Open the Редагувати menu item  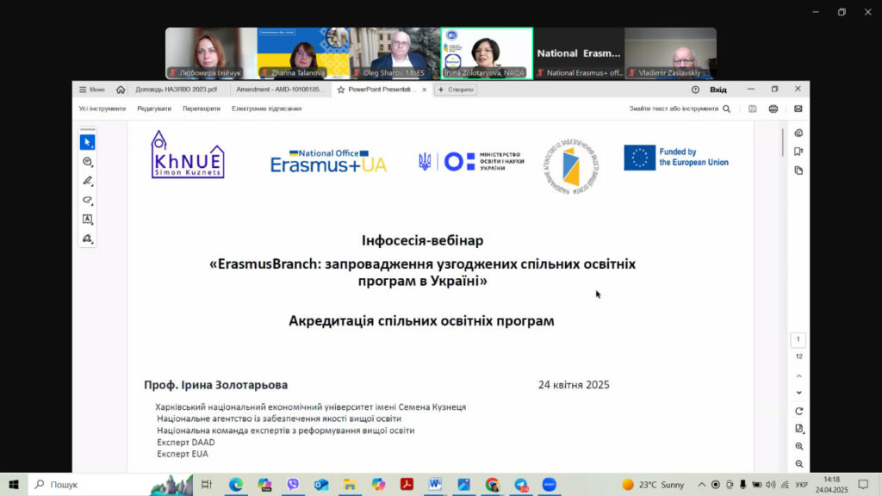(x=154, y=108)
